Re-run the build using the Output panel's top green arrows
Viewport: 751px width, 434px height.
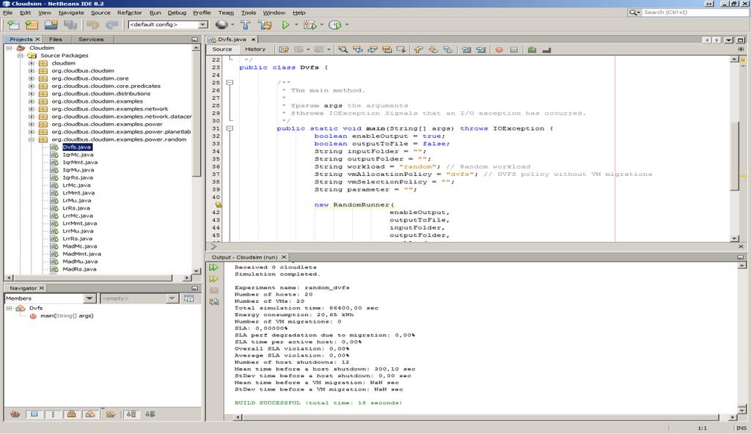[x=213, y=268]
